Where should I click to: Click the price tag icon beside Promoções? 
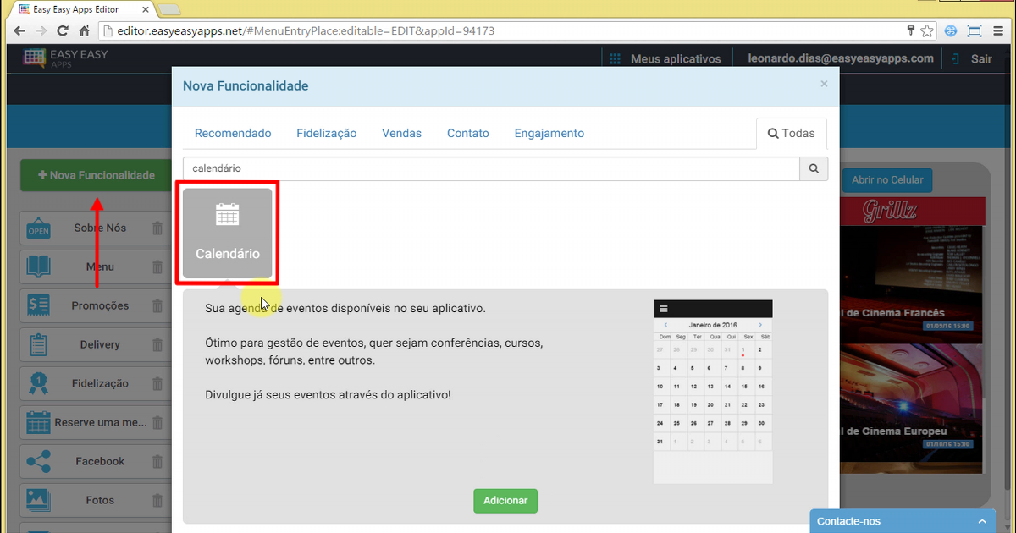[38, 305]
